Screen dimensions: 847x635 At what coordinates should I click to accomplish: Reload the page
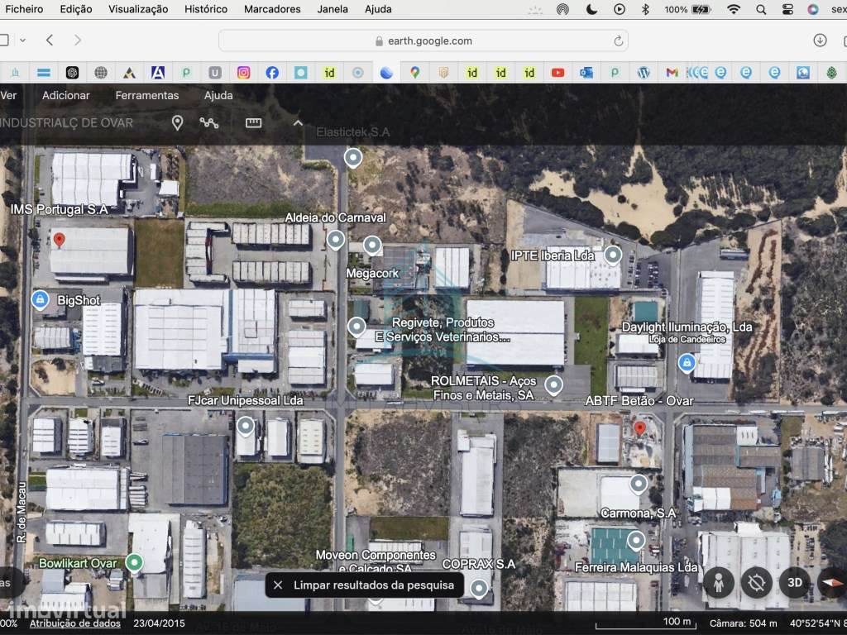pos(619,41)
